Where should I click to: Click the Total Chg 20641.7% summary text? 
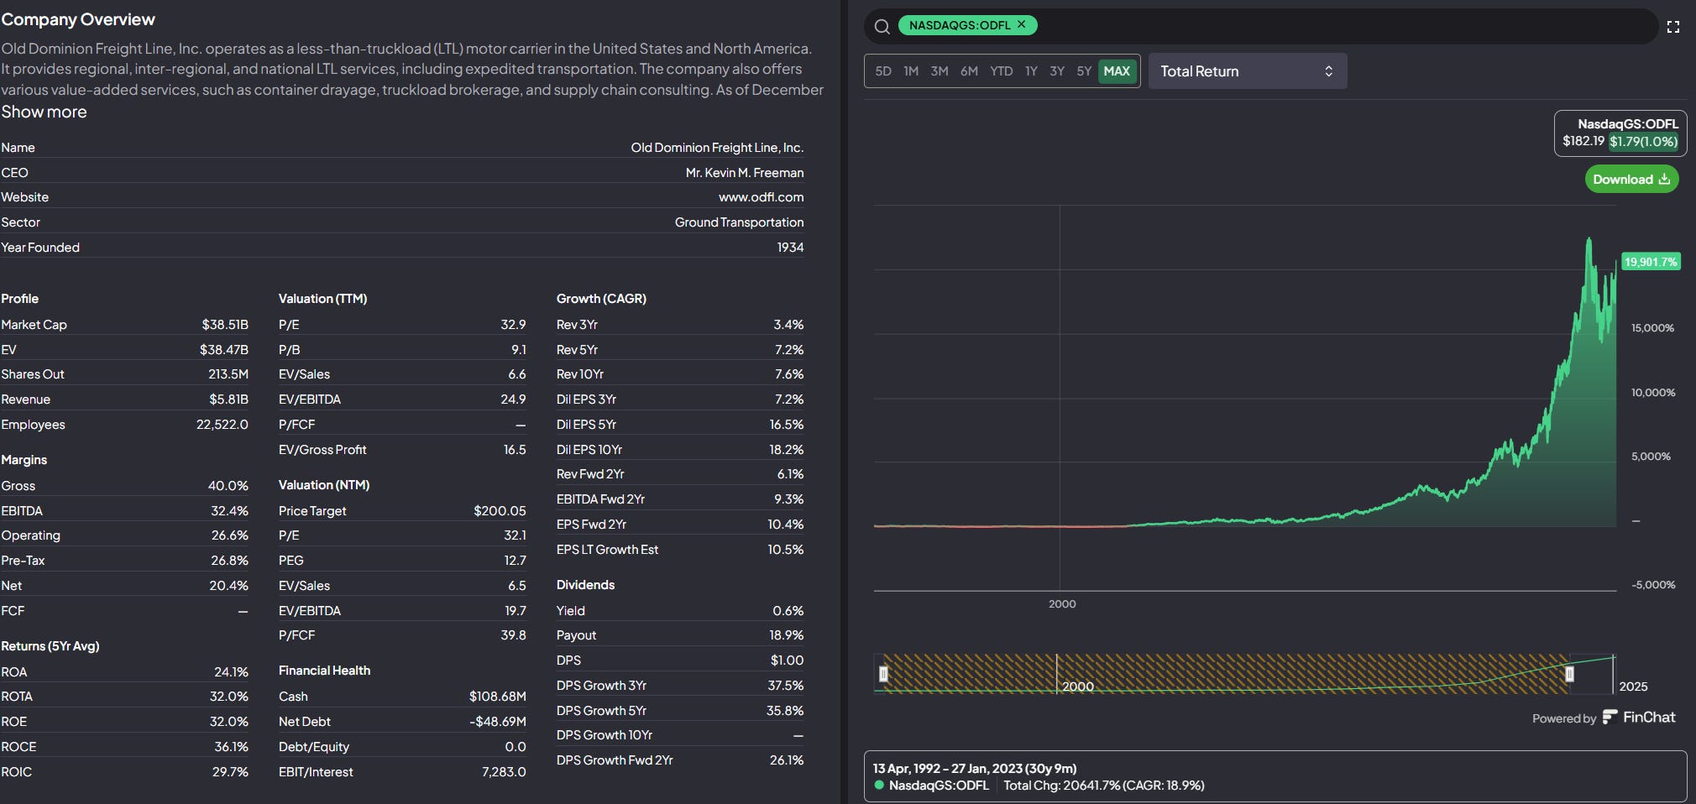tap(1104, 786)
